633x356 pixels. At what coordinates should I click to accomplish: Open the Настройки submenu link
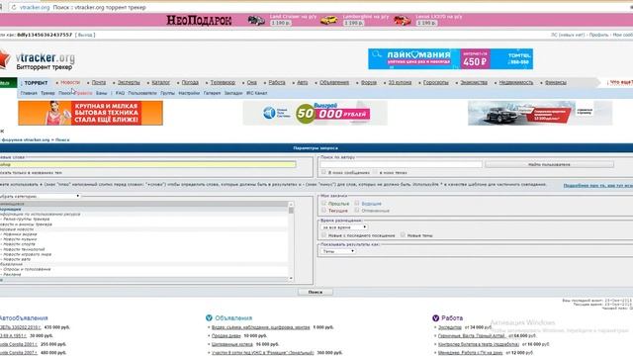coord(189,93)
